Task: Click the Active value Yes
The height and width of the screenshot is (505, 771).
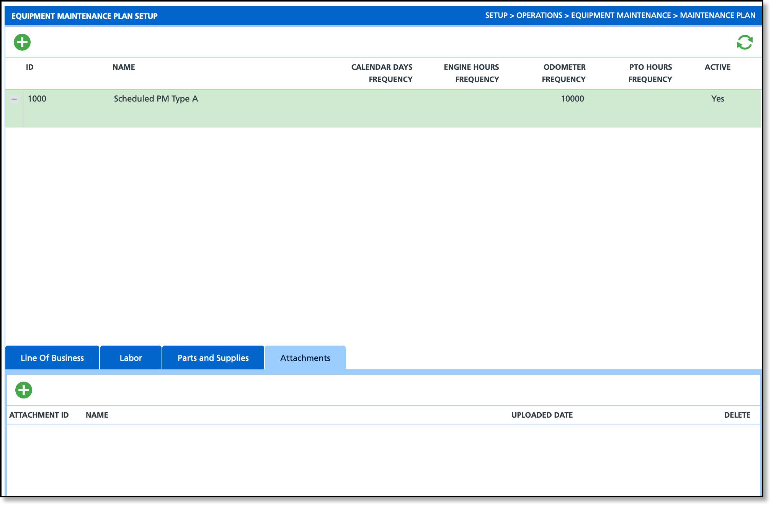Action: (x=717, y=99)
